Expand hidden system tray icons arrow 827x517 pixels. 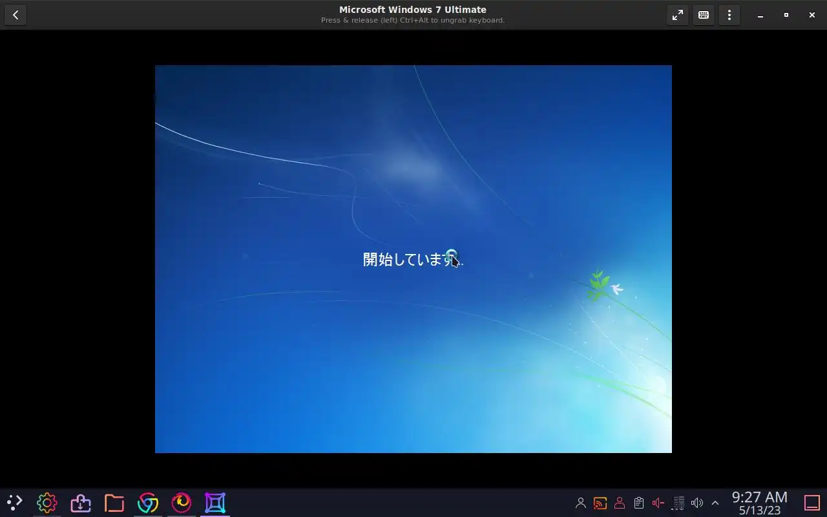pyautogui.click(x=715, y=503)
